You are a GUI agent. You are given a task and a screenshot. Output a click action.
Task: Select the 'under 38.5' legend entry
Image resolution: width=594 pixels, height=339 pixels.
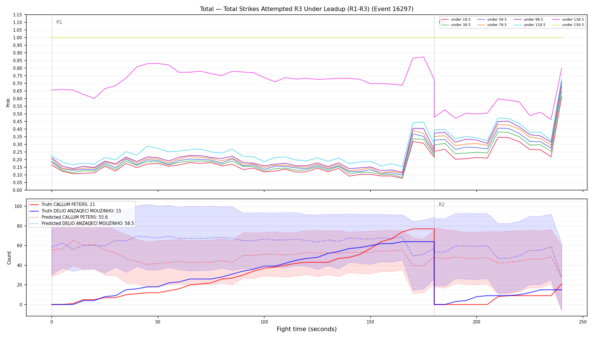(456, 25)
